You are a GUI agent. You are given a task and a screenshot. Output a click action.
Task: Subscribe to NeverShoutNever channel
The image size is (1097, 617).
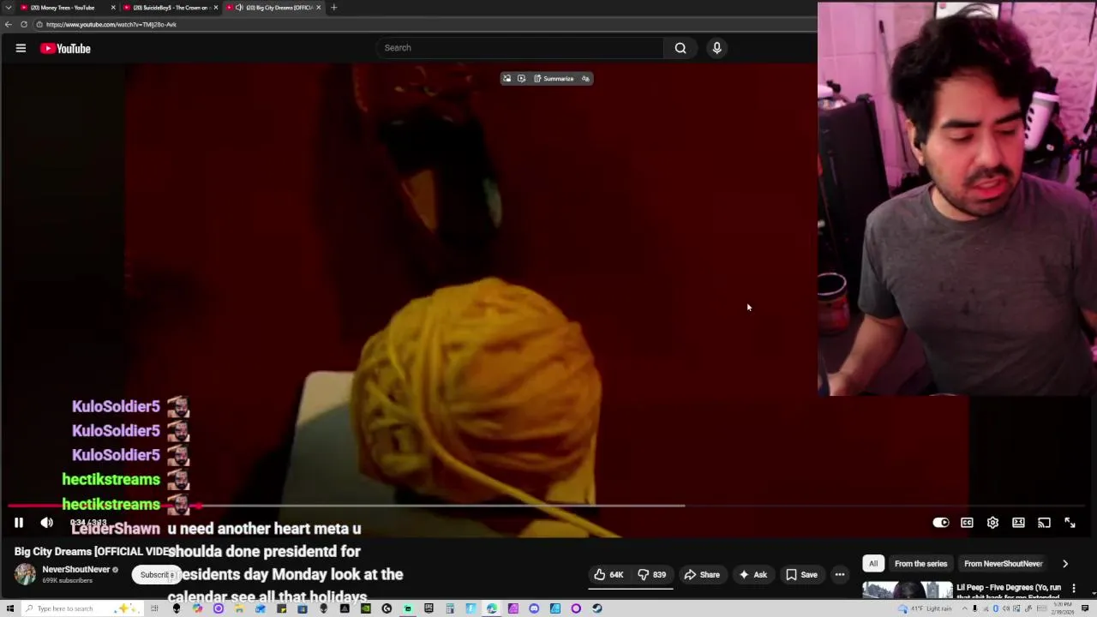point(157,575)
